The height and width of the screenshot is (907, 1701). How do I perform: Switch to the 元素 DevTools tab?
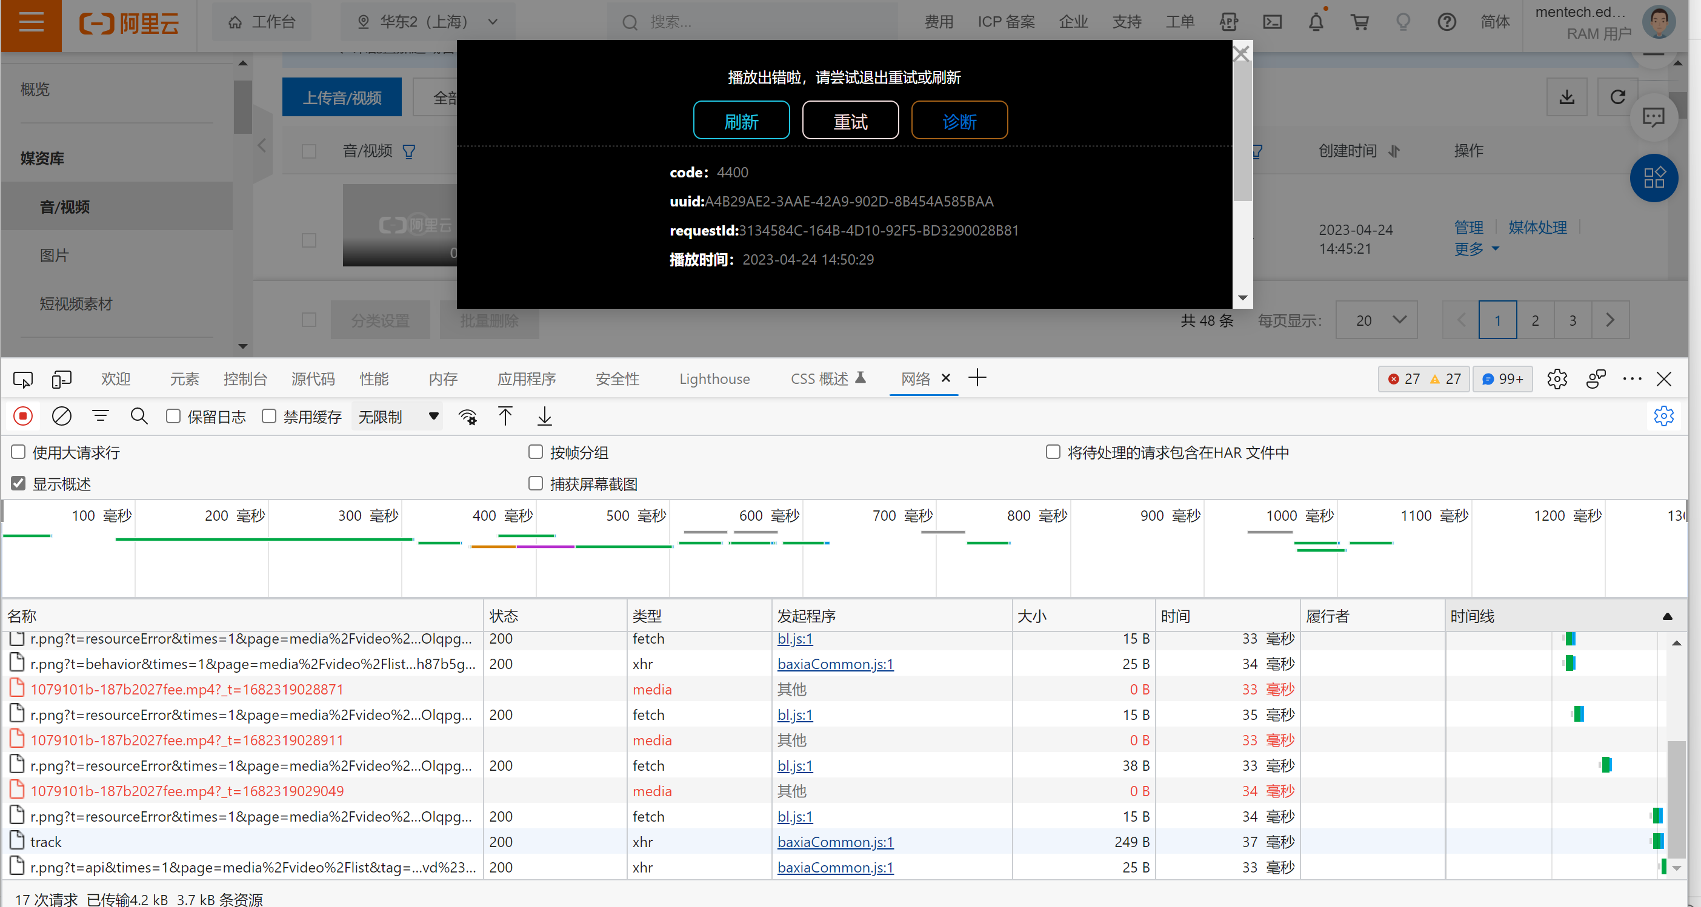tap(184, 378)
